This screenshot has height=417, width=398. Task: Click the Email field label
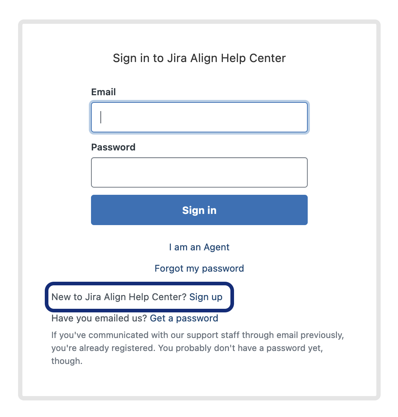(104, 92)
